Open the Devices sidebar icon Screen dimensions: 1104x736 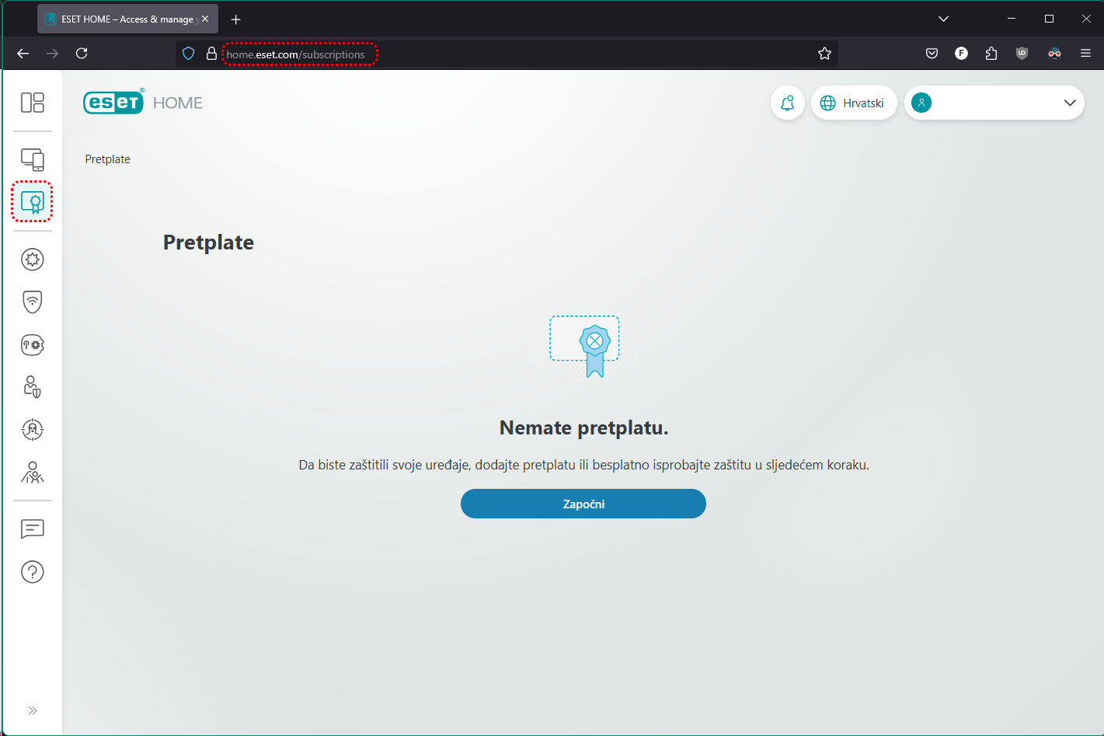(x=33, y=159)
